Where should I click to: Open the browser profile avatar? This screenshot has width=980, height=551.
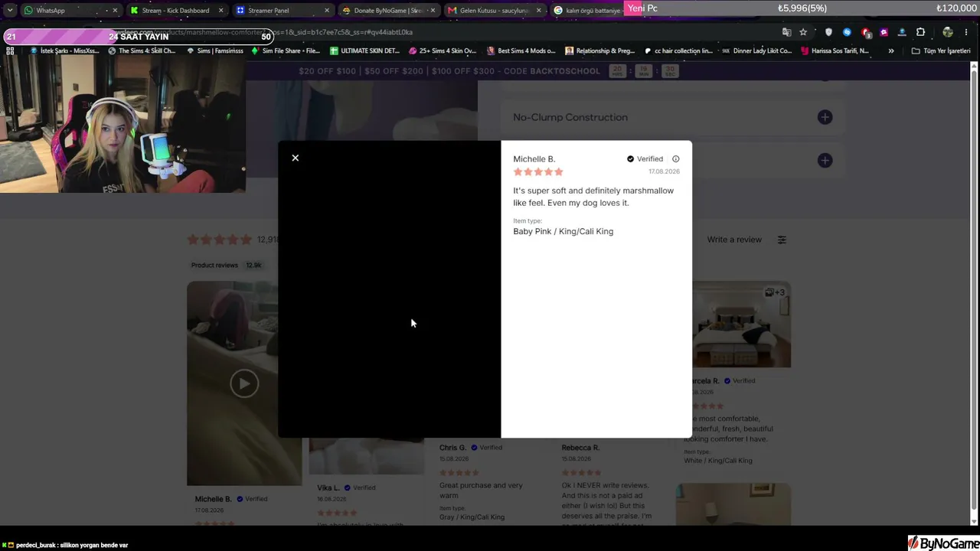948,32
